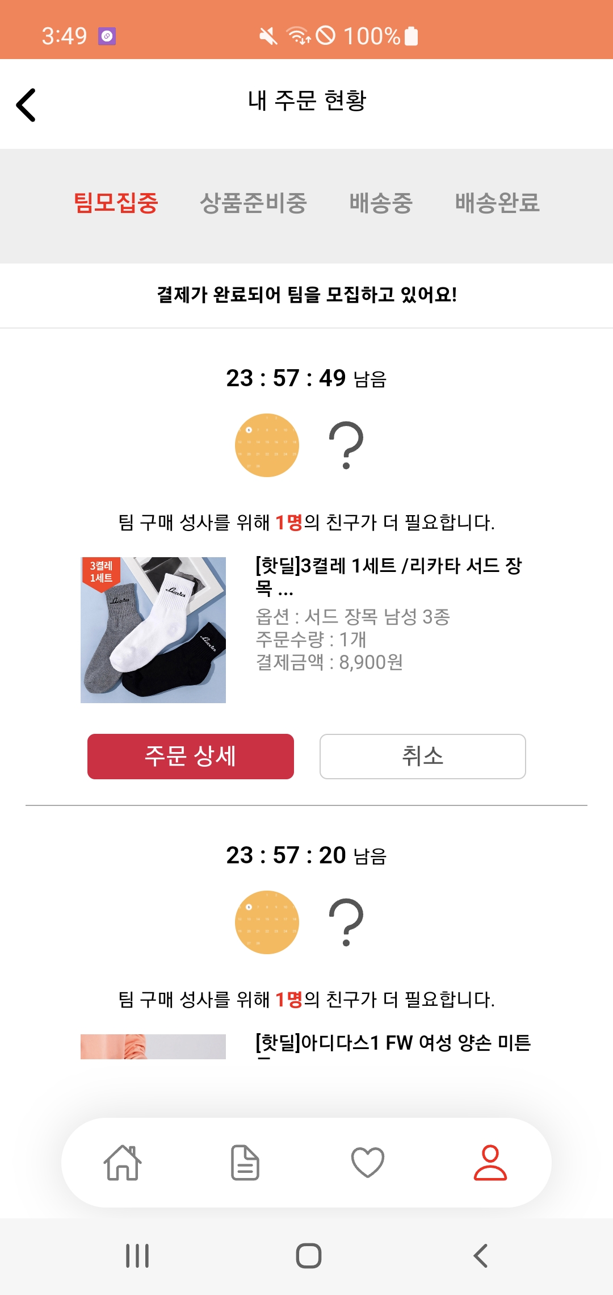Image resolution: width=613 pixels, height=1295 pixels.
Task: Open the 리카타 socks product title
Action: pos(388,576)
